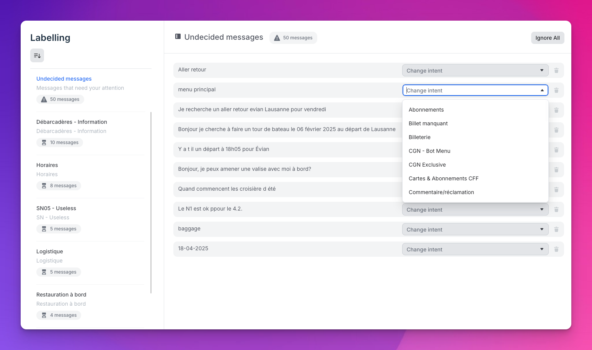Click 'Y a t il un départ à 18h05' message

[x=223, y=149]
